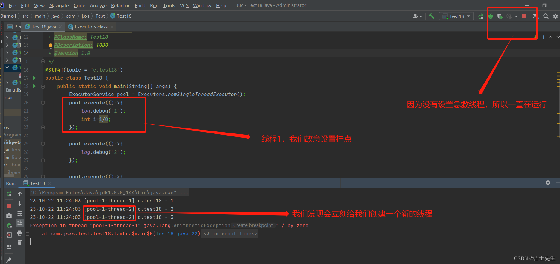Click the green Debug bug icon
This screenshot has width=560, height=264.
(x=491, y=16)
